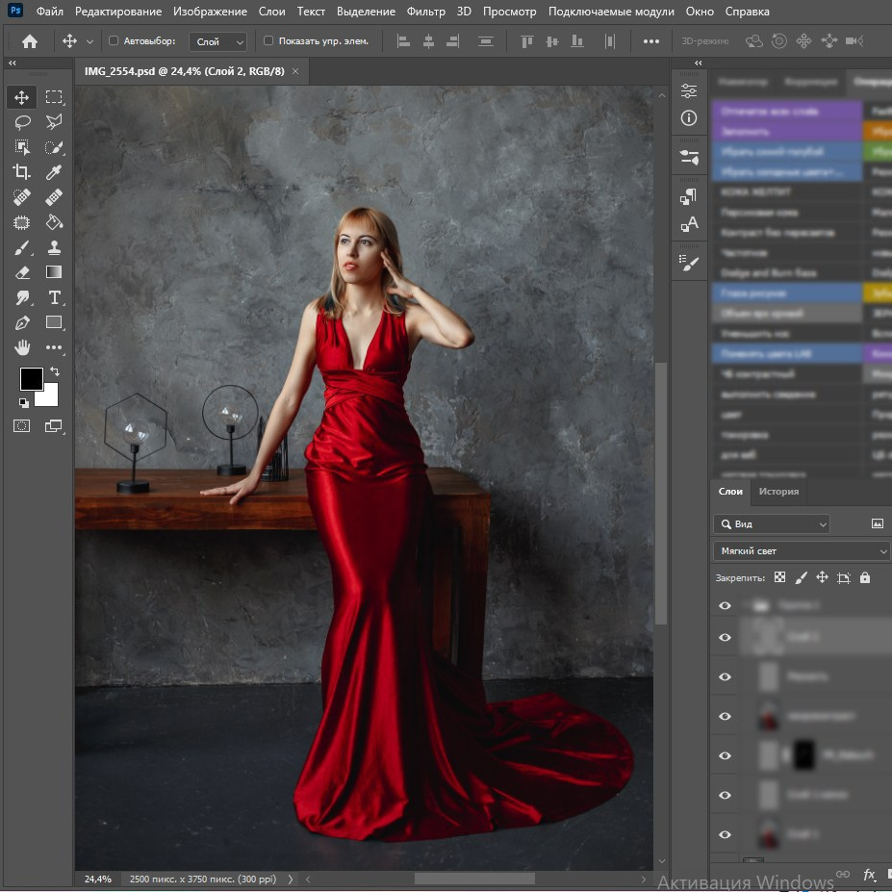Select the Eyedropper tool
The height and width of the screenshot is (892, 892).
(54, 172)
